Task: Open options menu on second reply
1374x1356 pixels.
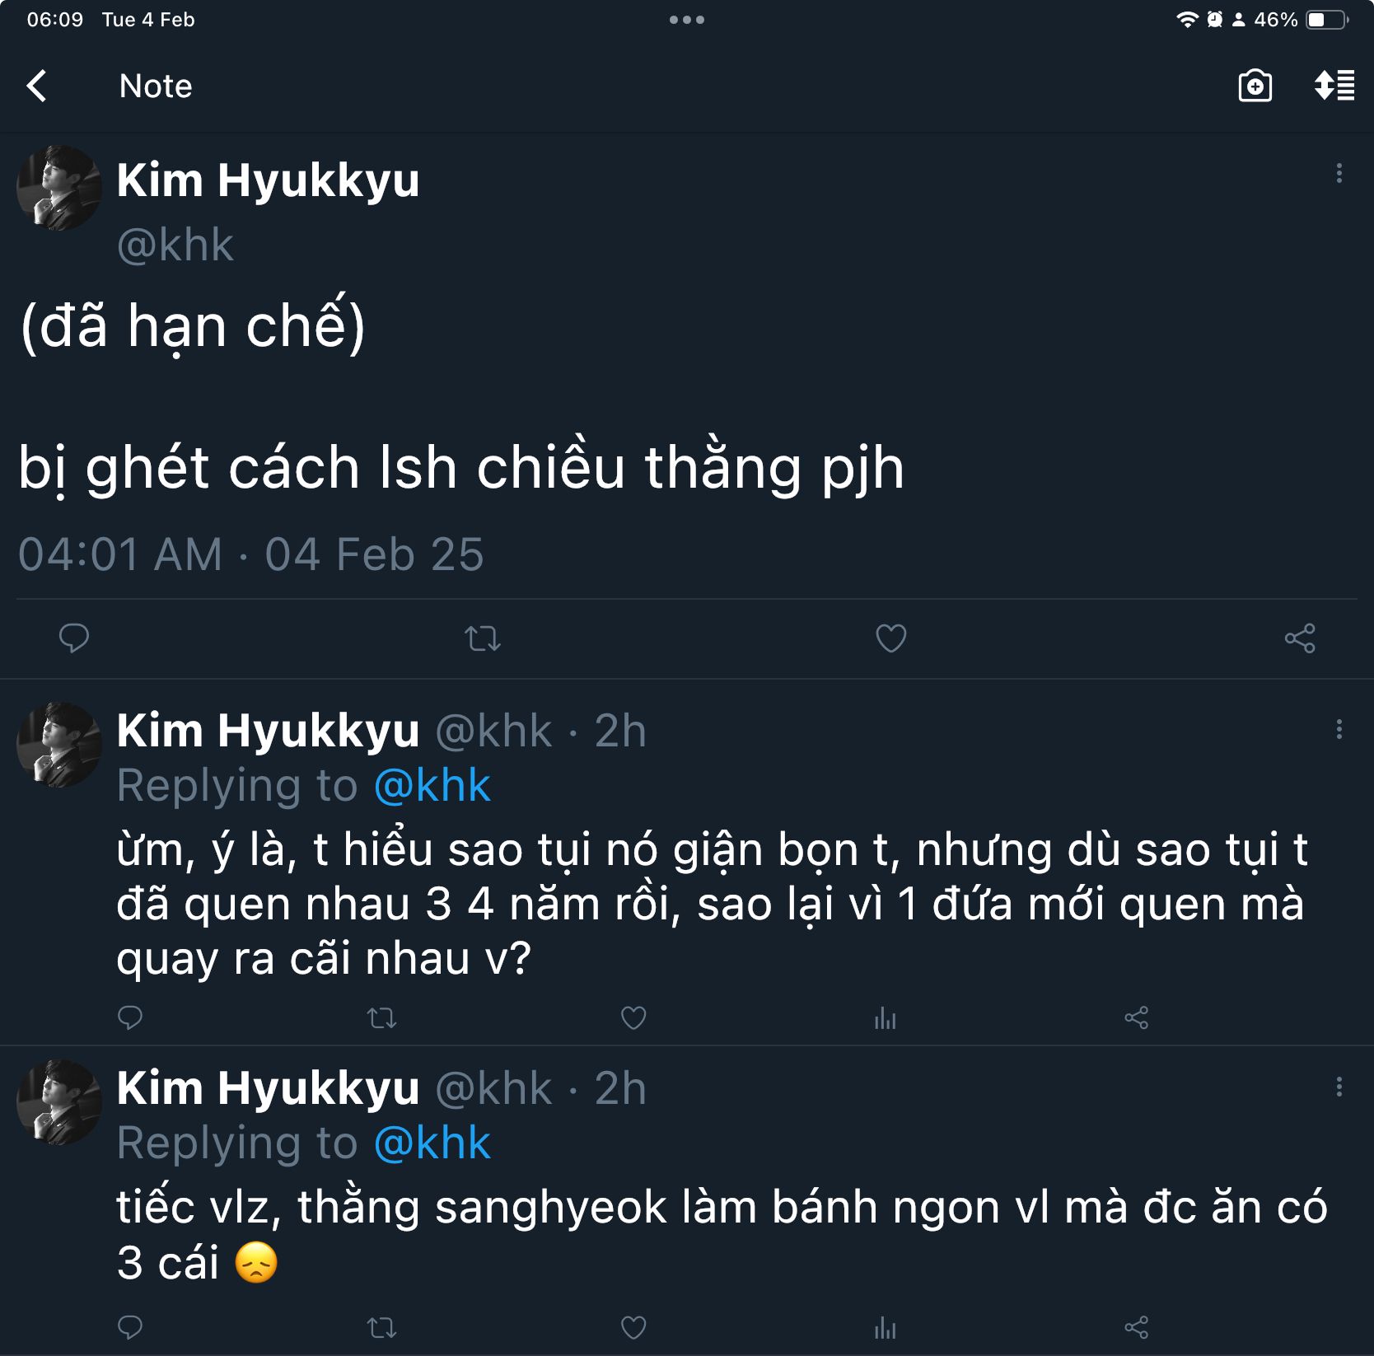Action: (1339, 1087)
